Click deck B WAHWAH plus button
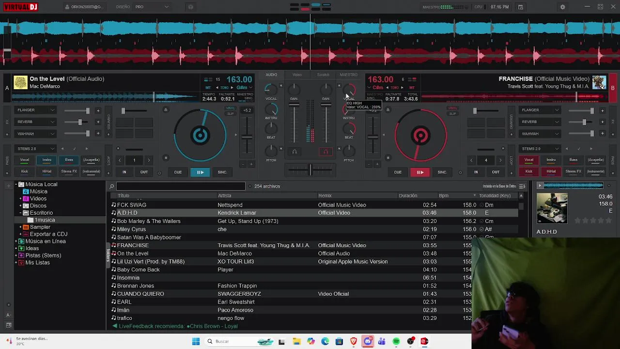Viewport: 620px width, 349px height. [602, 134]
